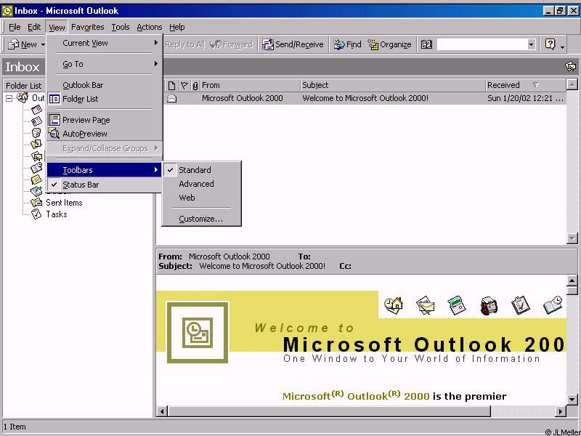The height and width of the screenshot is (436, 581).
Task: Click the Outlook logo in welcome banner
Action: pos(198,333)
